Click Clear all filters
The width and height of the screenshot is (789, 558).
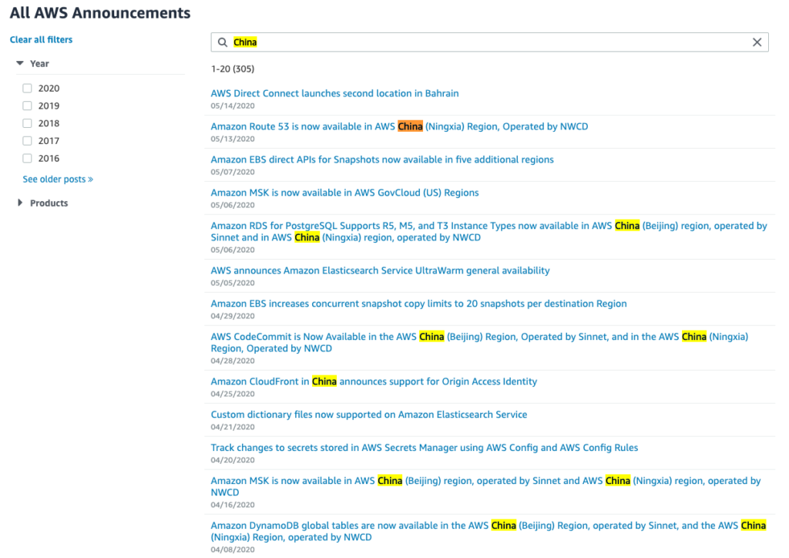tap(41, 39)
